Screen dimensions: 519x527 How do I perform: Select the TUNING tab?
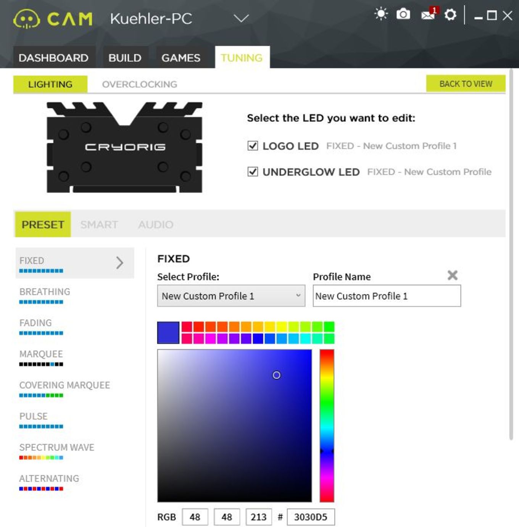[x=242, y=58]
